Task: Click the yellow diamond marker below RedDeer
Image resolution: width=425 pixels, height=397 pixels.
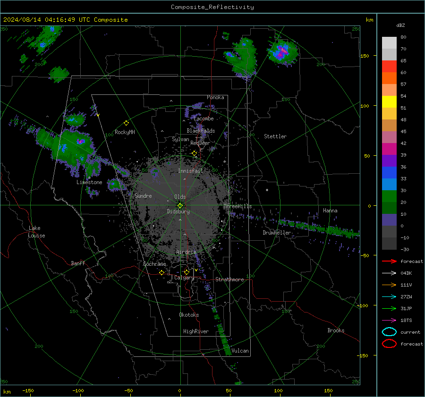Action: click(195, 153)
